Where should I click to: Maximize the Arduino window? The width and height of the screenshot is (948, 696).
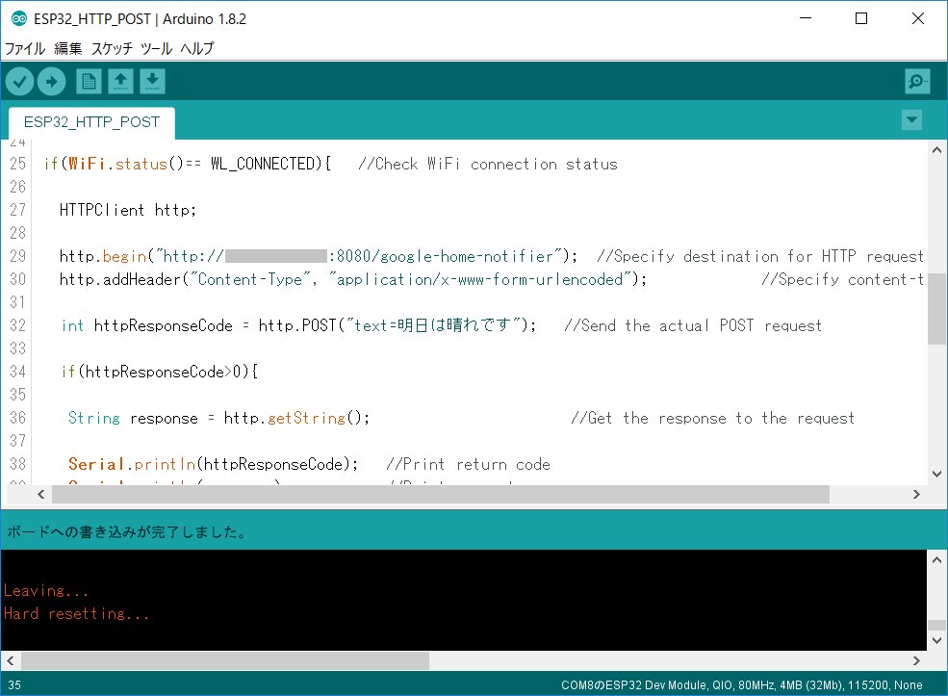pos(861,18)
